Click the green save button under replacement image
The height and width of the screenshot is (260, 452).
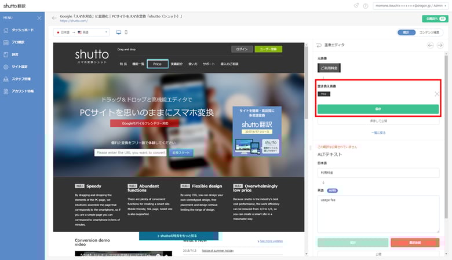coord(378,109)
